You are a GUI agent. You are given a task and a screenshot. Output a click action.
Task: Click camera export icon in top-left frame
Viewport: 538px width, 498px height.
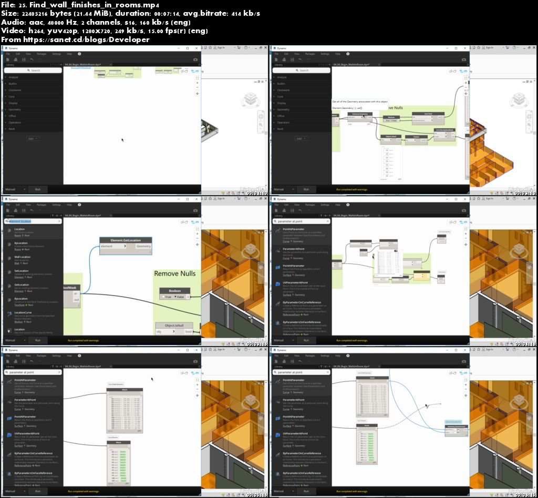pyautogui.click(x=195, y=59)
